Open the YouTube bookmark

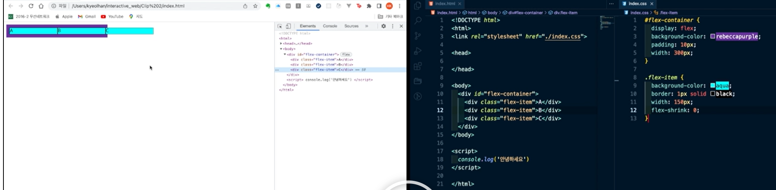pyautogui.click(x=112, y=16)
